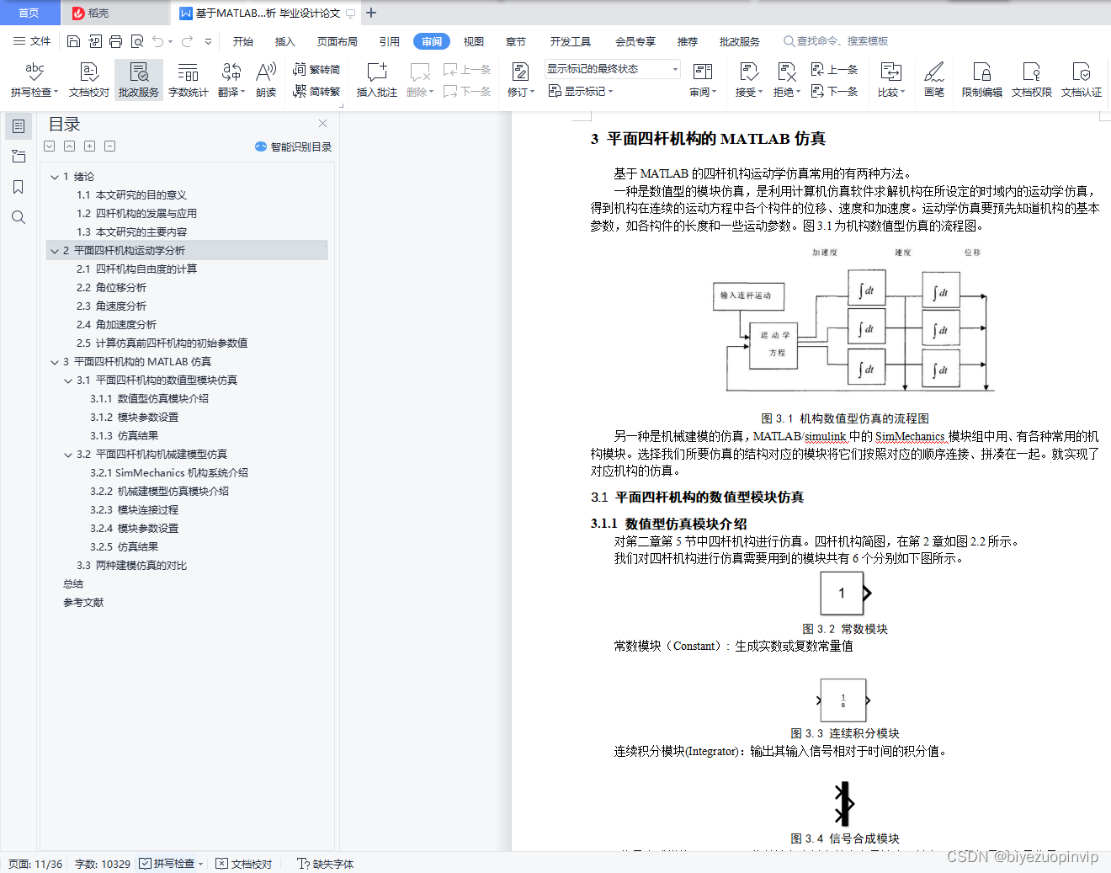Click 智能识别目录 smart TOC recognition

294,146
